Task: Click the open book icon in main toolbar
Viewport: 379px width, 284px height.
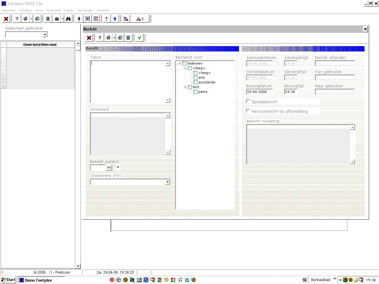Action: pos(88,19)
